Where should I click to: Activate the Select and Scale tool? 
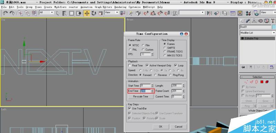(100, 13)
